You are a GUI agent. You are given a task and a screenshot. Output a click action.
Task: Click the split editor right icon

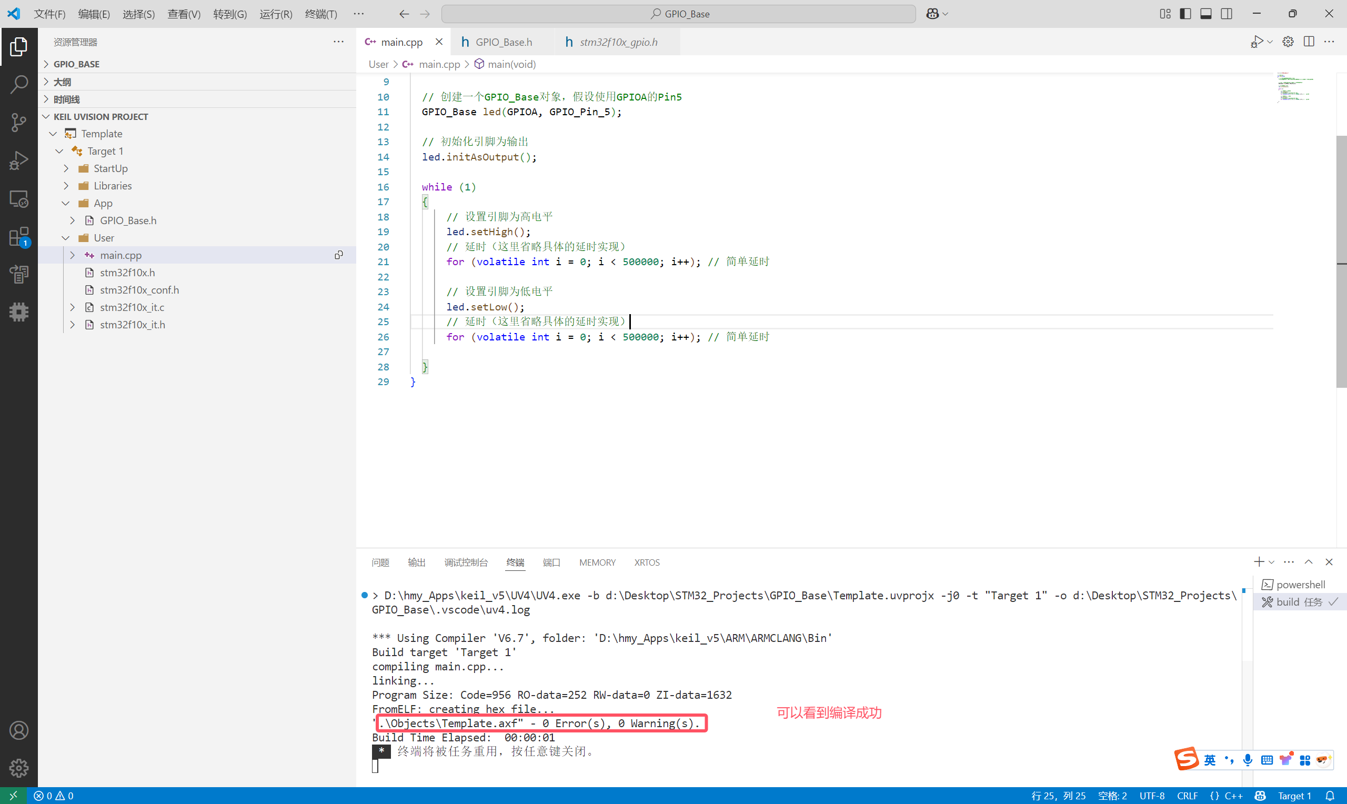[x=1309, y=42]
